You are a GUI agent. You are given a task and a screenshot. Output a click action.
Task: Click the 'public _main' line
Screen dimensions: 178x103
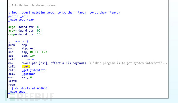tap(18, 16)
